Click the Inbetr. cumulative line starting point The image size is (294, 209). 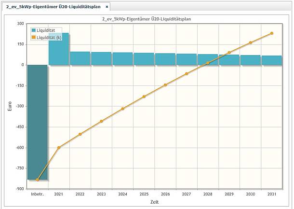(38, 180)
